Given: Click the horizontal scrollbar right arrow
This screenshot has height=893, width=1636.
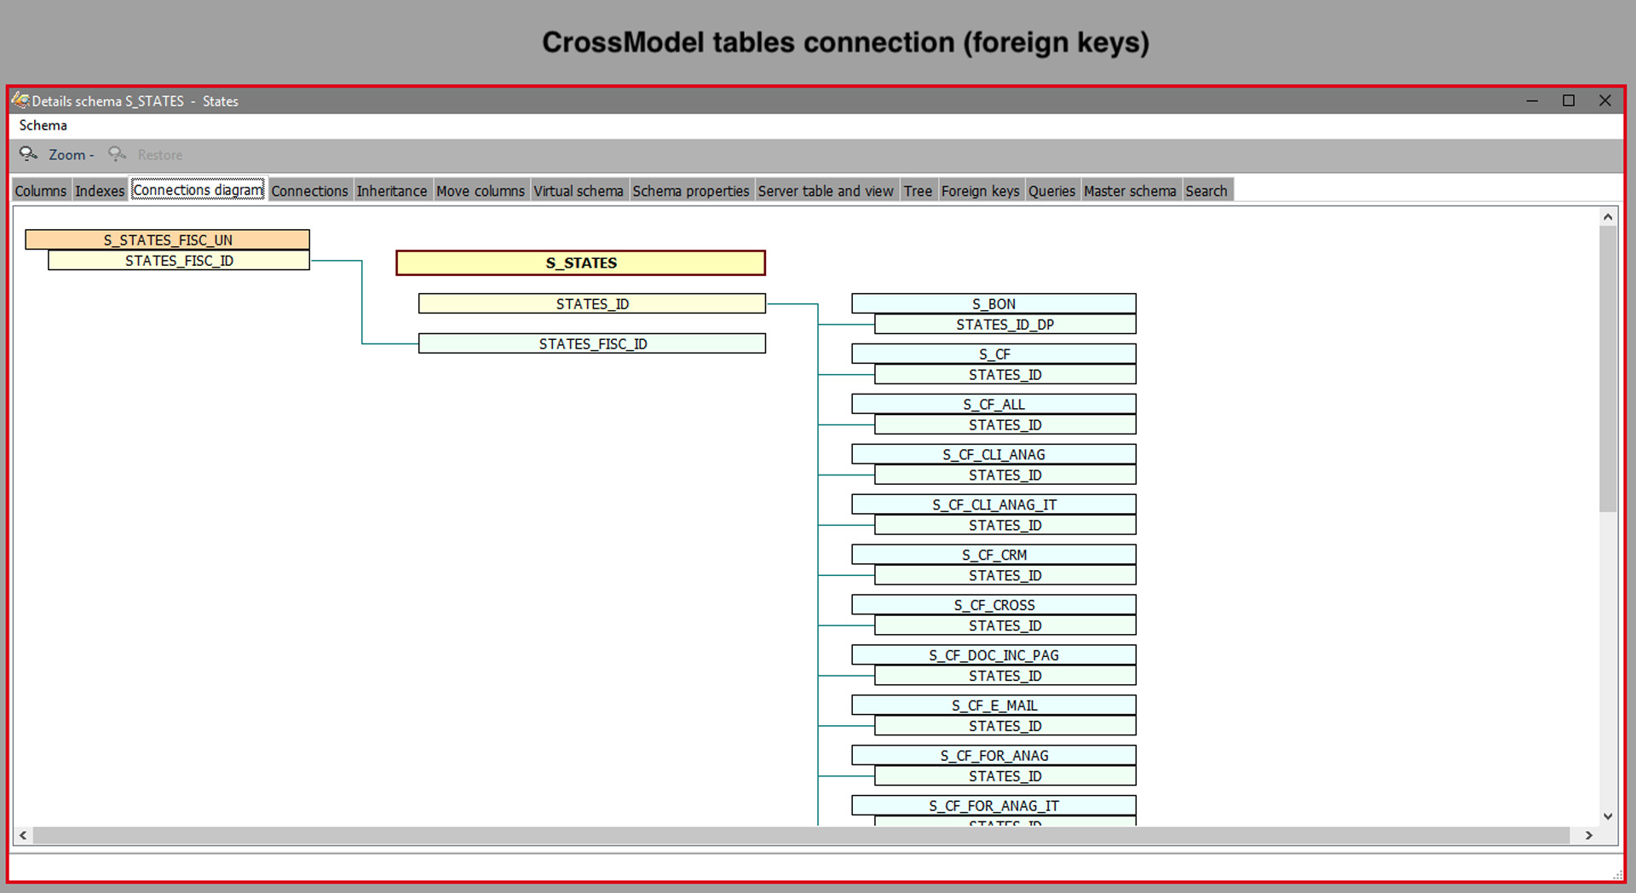Looking at the screenshot, I should pos(1588,836).
